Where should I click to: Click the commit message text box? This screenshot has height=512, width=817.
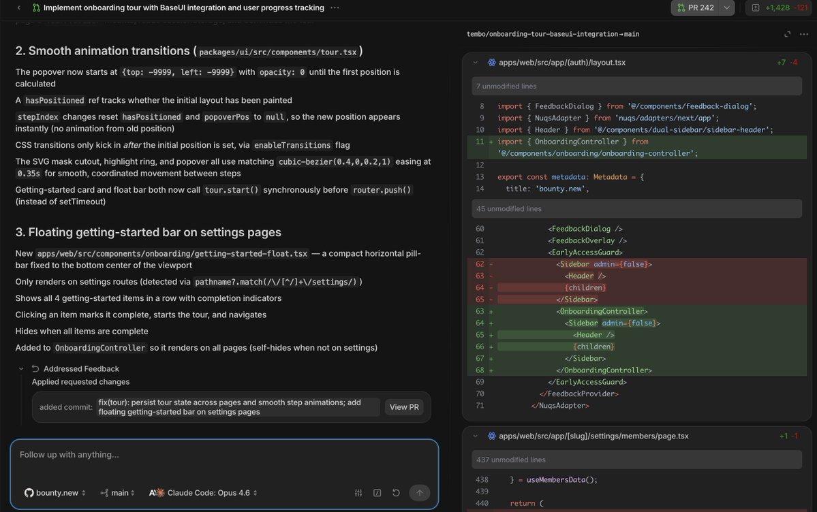click(238, 406)
